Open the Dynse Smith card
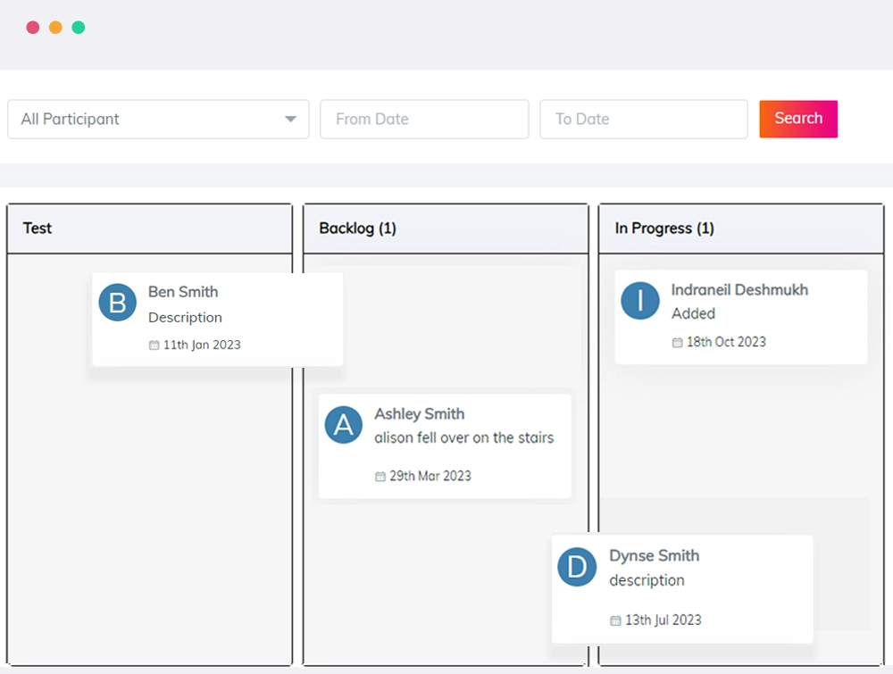The width and height of the screenshot is (893, 674). coord(682,587)
